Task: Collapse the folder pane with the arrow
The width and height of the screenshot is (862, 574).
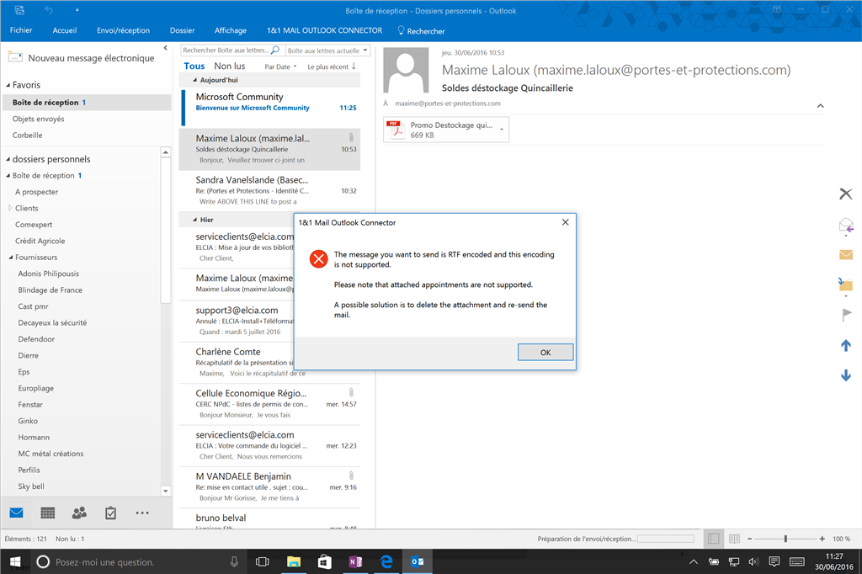Action: (166, 48)
